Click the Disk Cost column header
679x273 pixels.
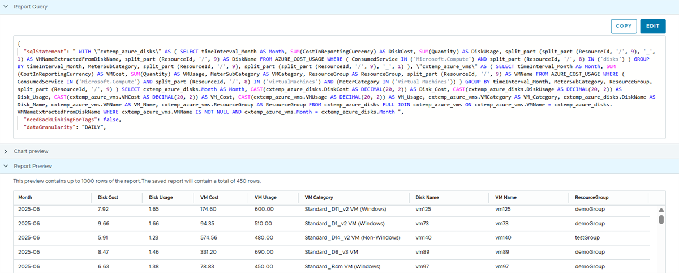click(x=108, y=198)
